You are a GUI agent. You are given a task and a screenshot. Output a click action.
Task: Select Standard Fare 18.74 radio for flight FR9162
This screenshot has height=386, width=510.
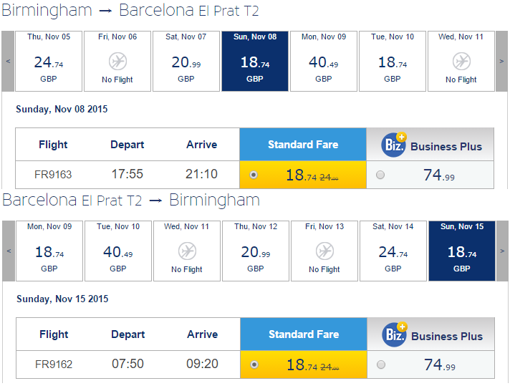pos(254,365)
